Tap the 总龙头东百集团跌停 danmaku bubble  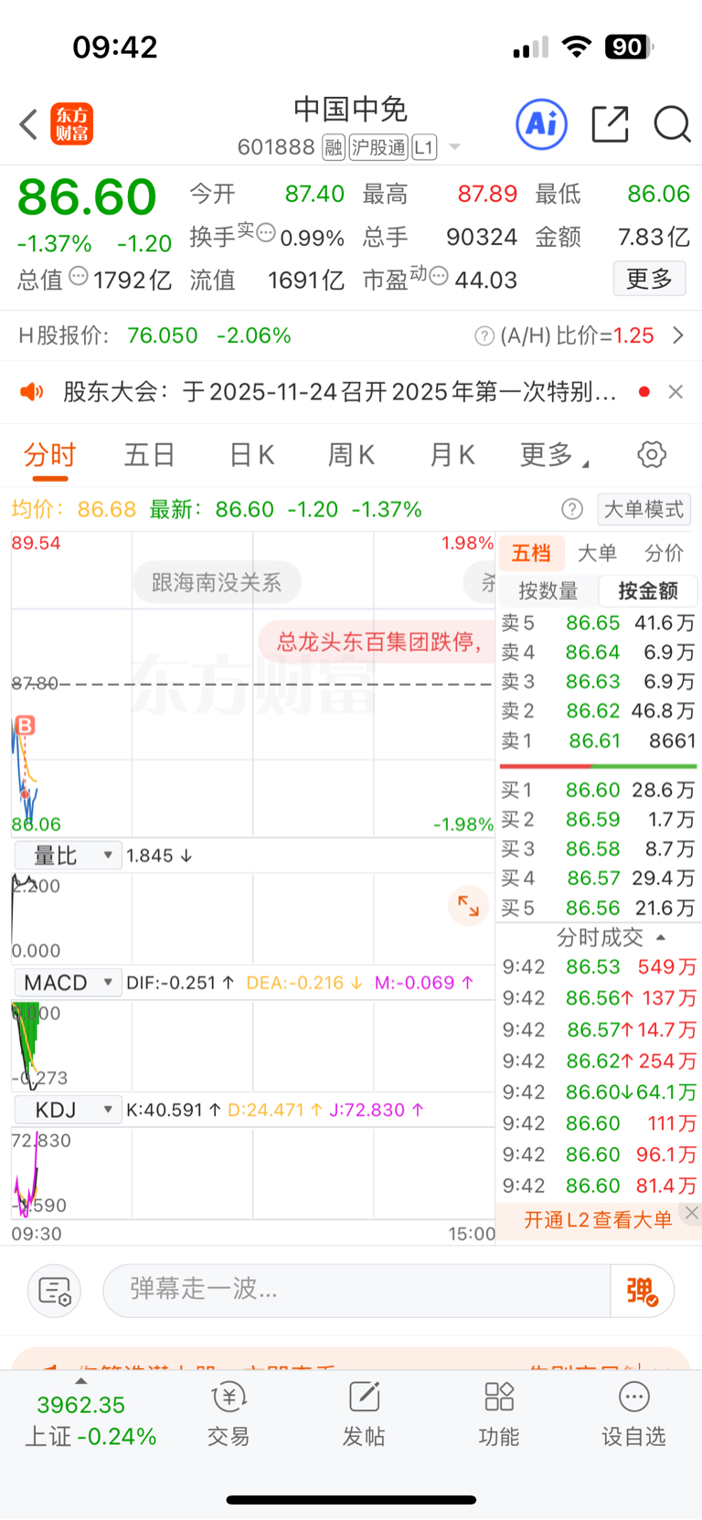point(377,642)
